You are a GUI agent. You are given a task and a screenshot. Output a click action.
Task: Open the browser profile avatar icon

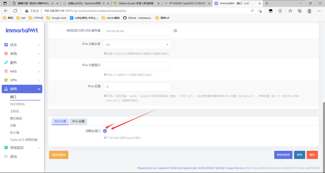309,10
